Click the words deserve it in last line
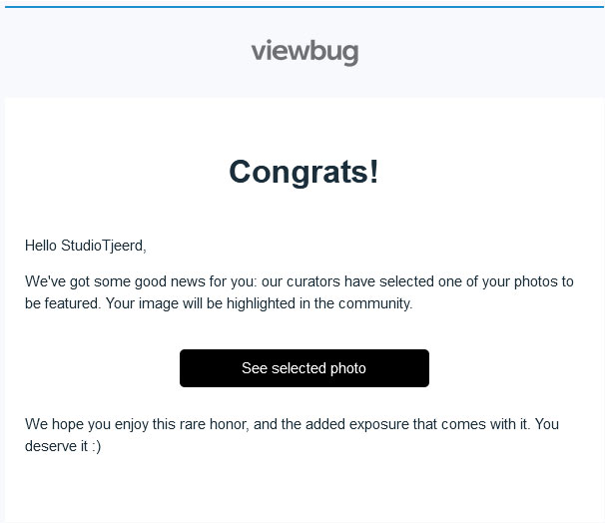The width and height of the screenshot is (605, 523). (56, 446)
